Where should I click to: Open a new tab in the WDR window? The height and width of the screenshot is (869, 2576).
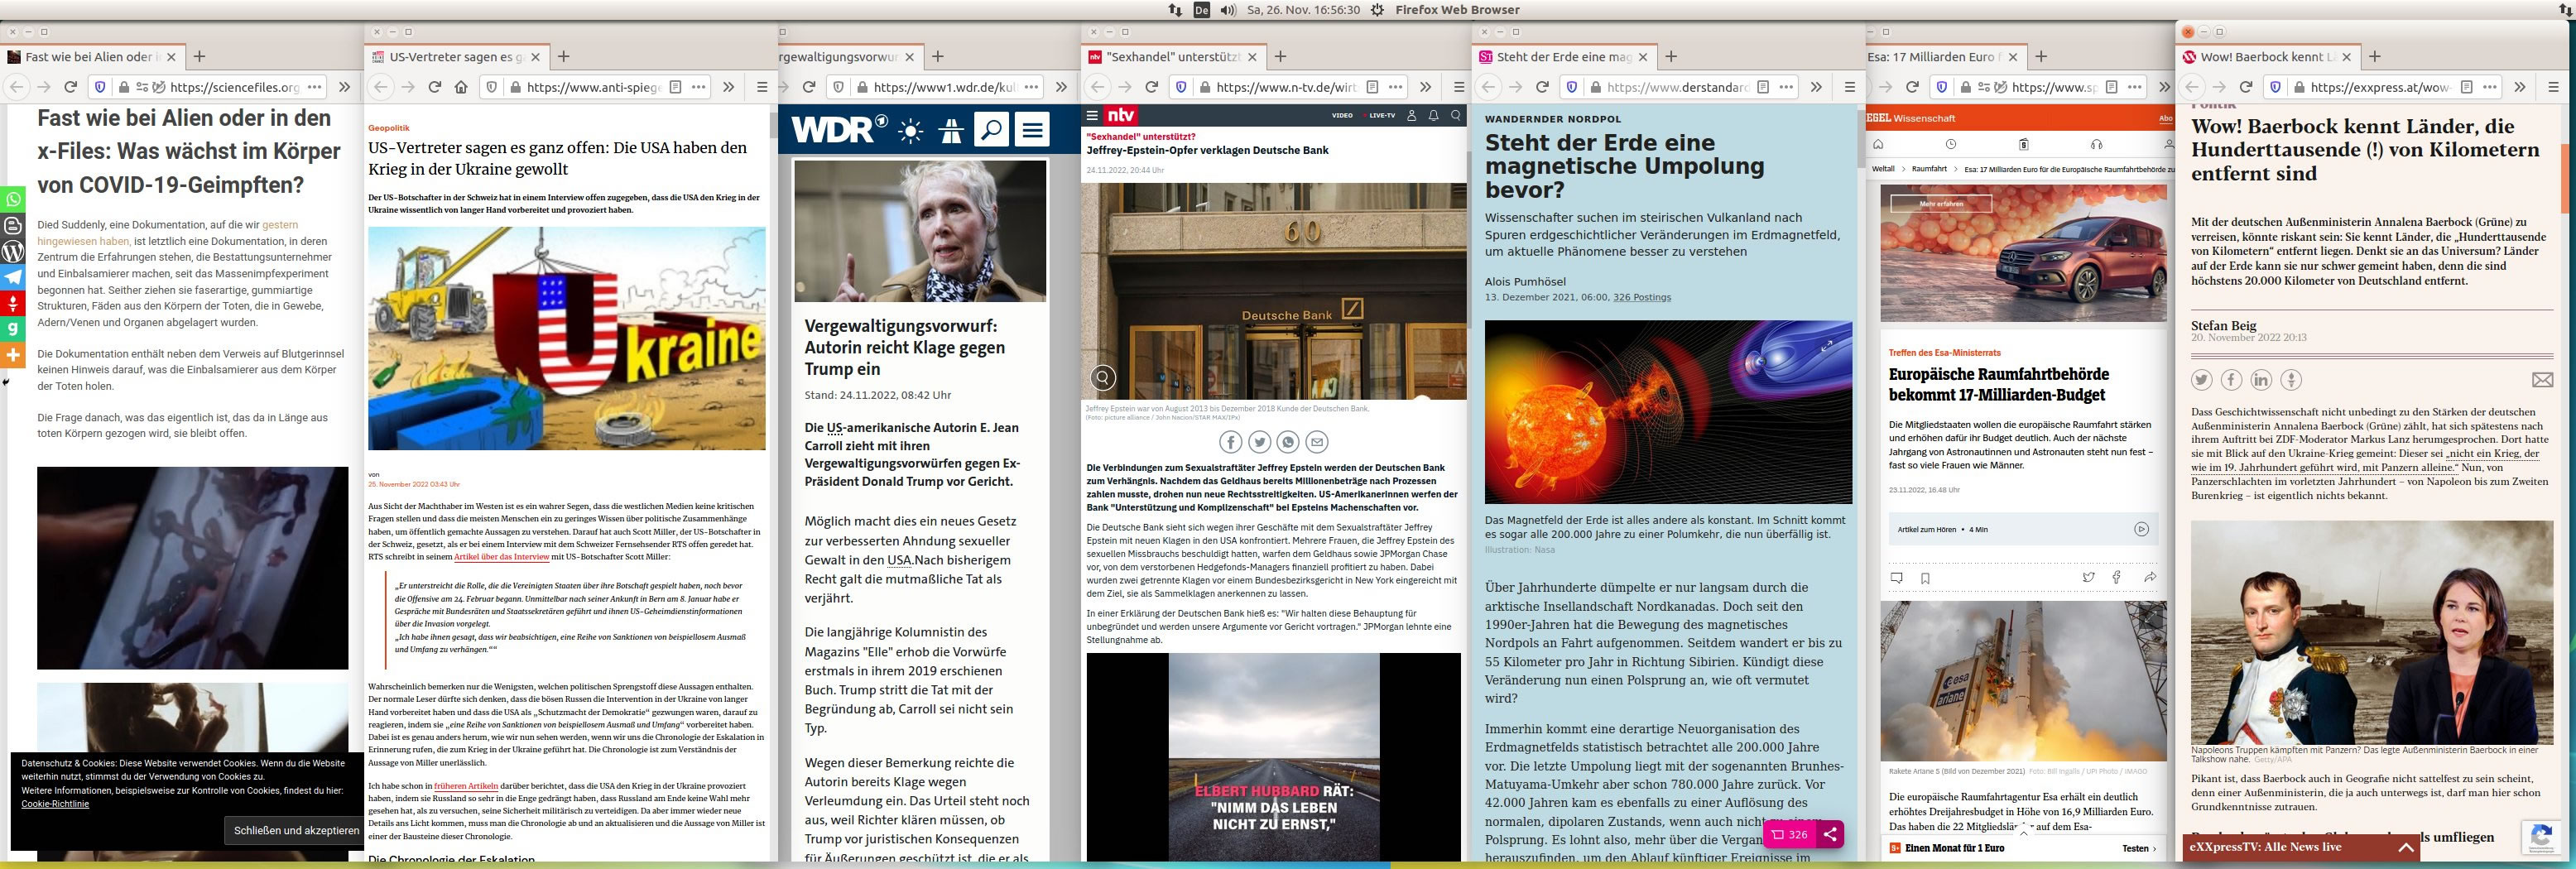tap(937, 57)
